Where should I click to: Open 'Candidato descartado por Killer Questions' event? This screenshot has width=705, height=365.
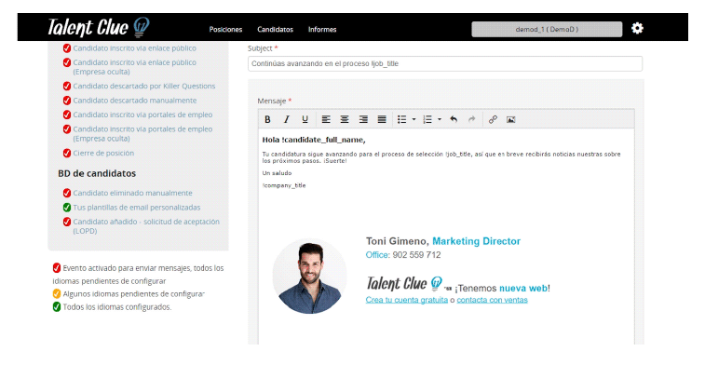143,86
